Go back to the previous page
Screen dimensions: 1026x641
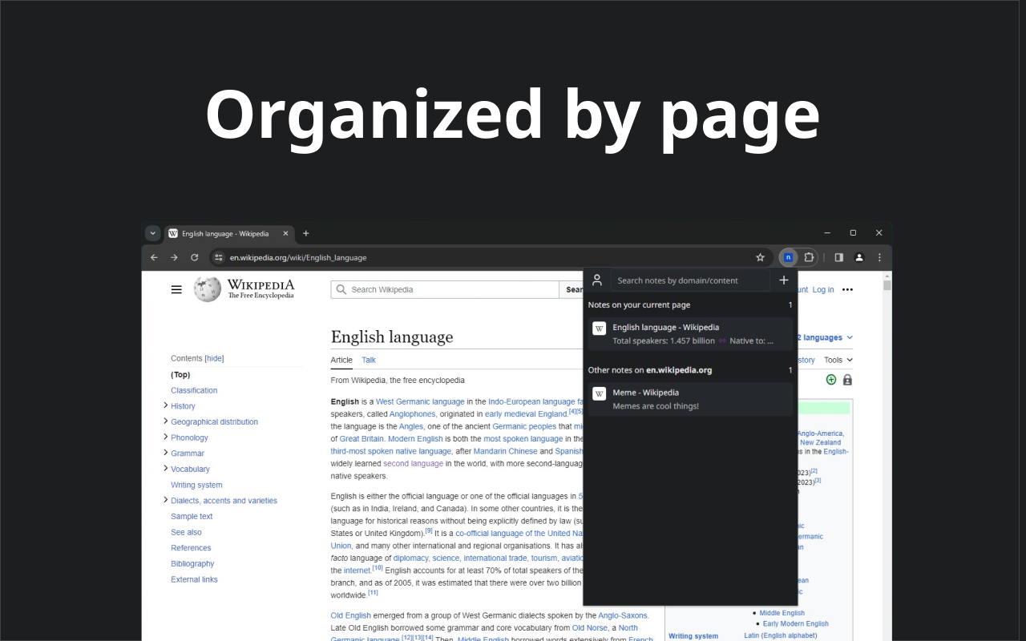pos(154,257)
